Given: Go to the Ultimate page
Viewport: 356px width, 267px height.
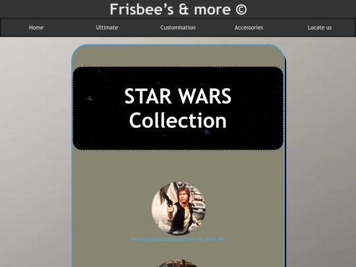Looking at the screenshot, I should point(107,28).
